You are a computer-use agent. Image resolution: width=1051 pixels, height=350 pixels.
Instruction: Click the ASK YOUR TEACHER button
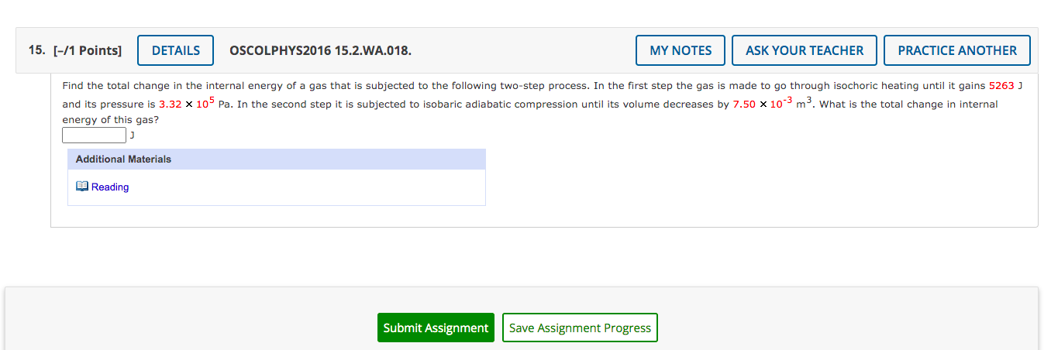tap(805, 50)
